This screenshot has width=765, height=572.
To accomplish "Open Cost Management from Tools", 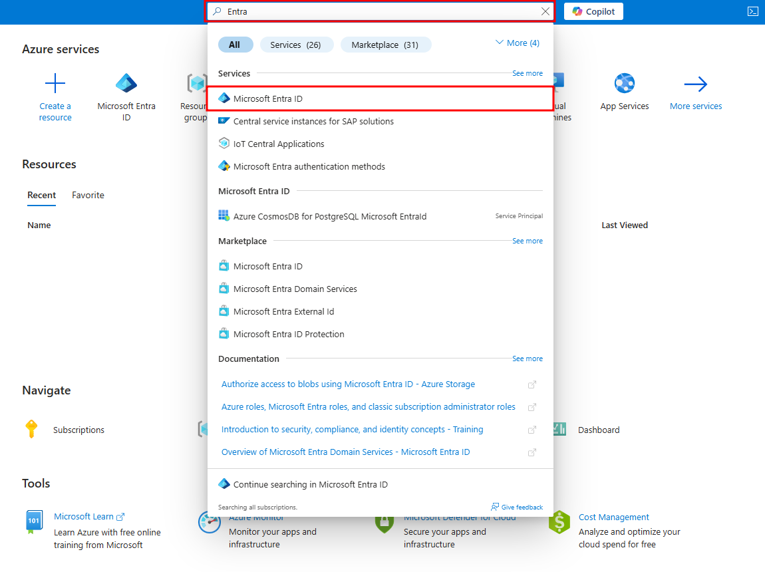I will 613,517.
